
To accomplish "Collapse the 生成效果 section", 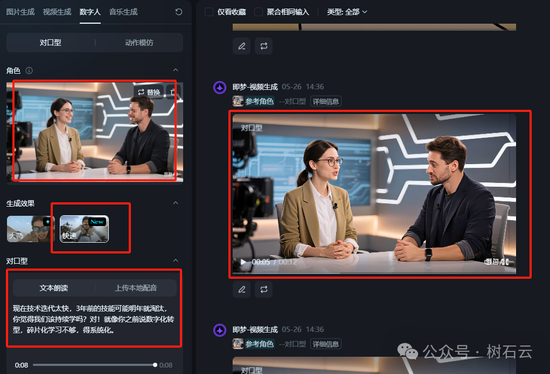I will coord(176,203).
